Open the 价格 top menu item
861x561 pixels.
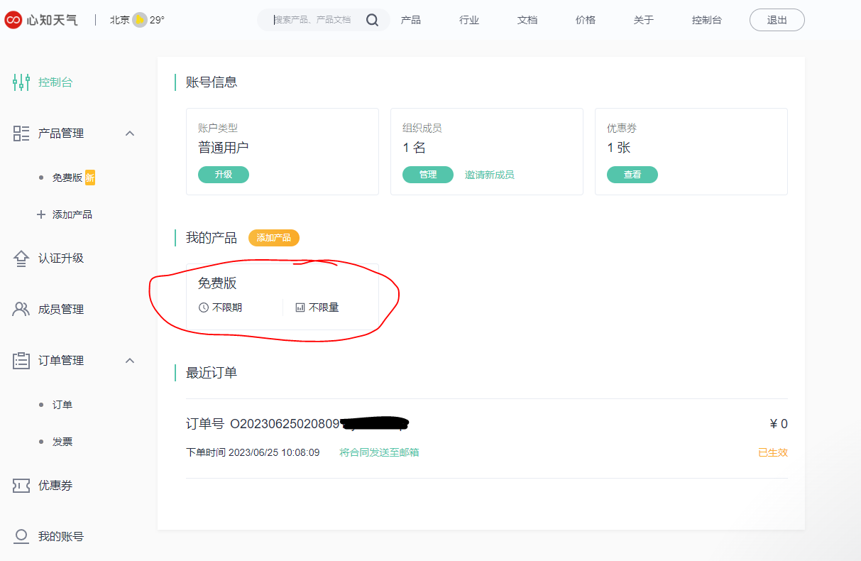[x=585, y=20]
